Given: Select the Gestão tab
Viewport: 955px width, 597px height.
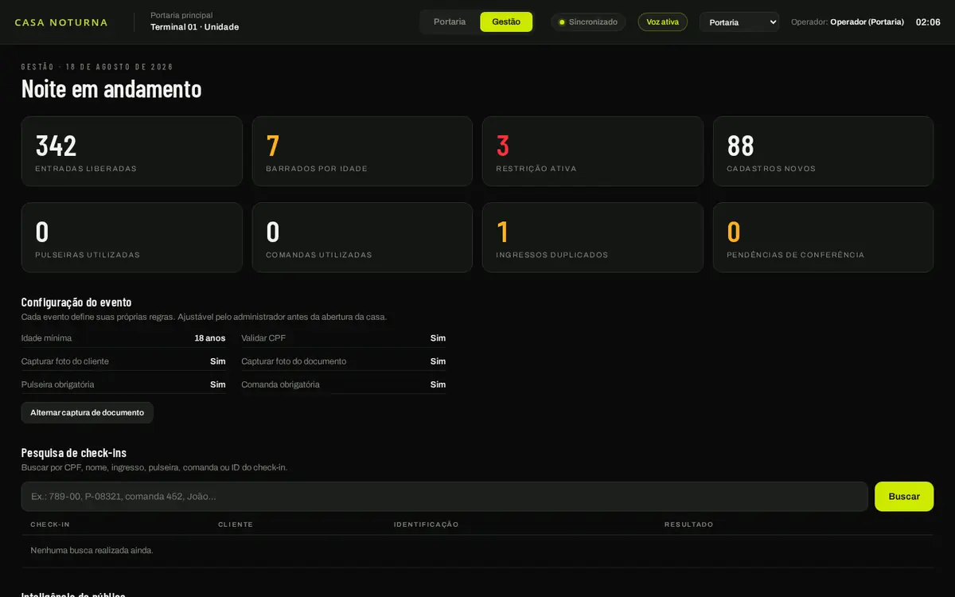Looking at the screenshot, I should pyautogui.click(x=506, y=22).
